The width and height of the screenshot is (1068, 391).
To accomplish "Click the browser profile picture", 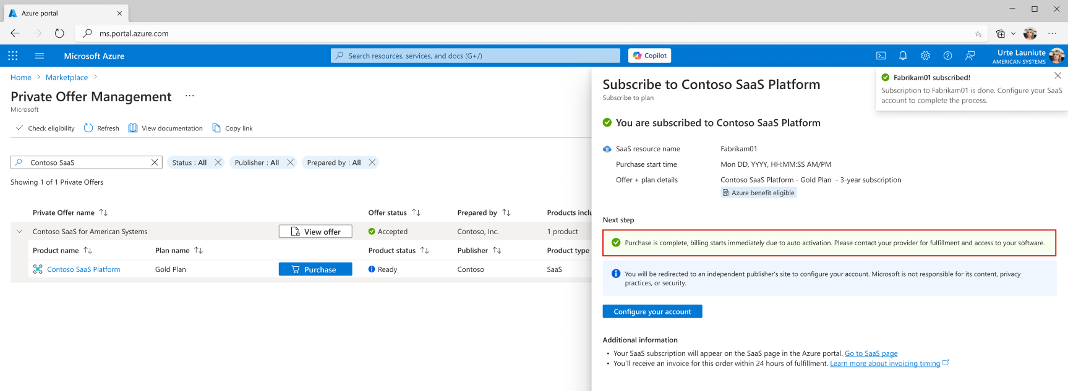I will pos(1030,33).
